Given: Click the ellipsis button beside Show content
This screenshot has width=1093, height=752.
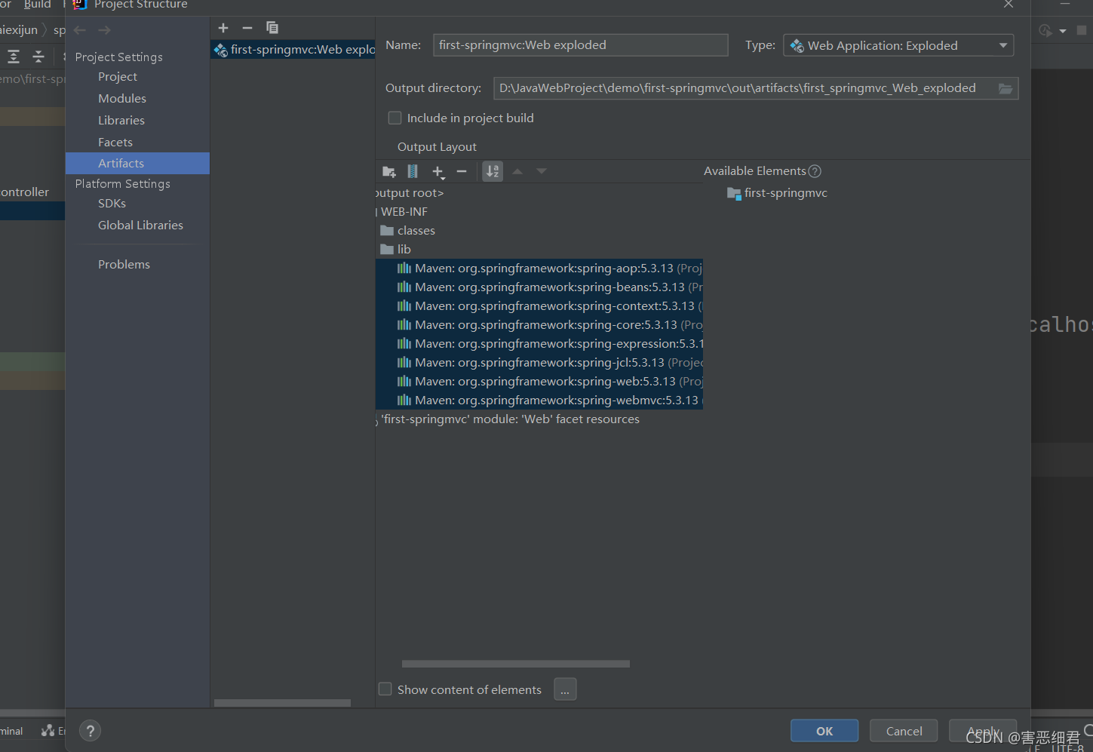Looking at the screenshot, I should [565, 689].
